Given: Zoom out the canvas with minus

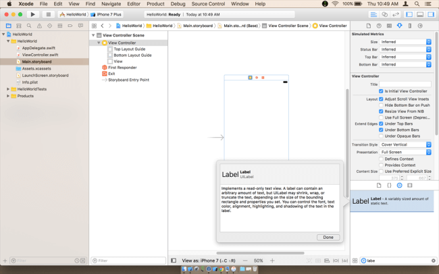Looking at the screenshot, I should tap(245, 261).
